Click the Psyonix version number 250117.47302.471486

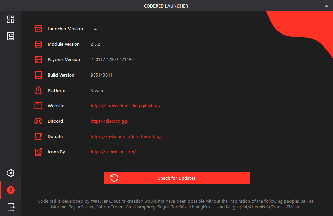(x=112, y=60)
